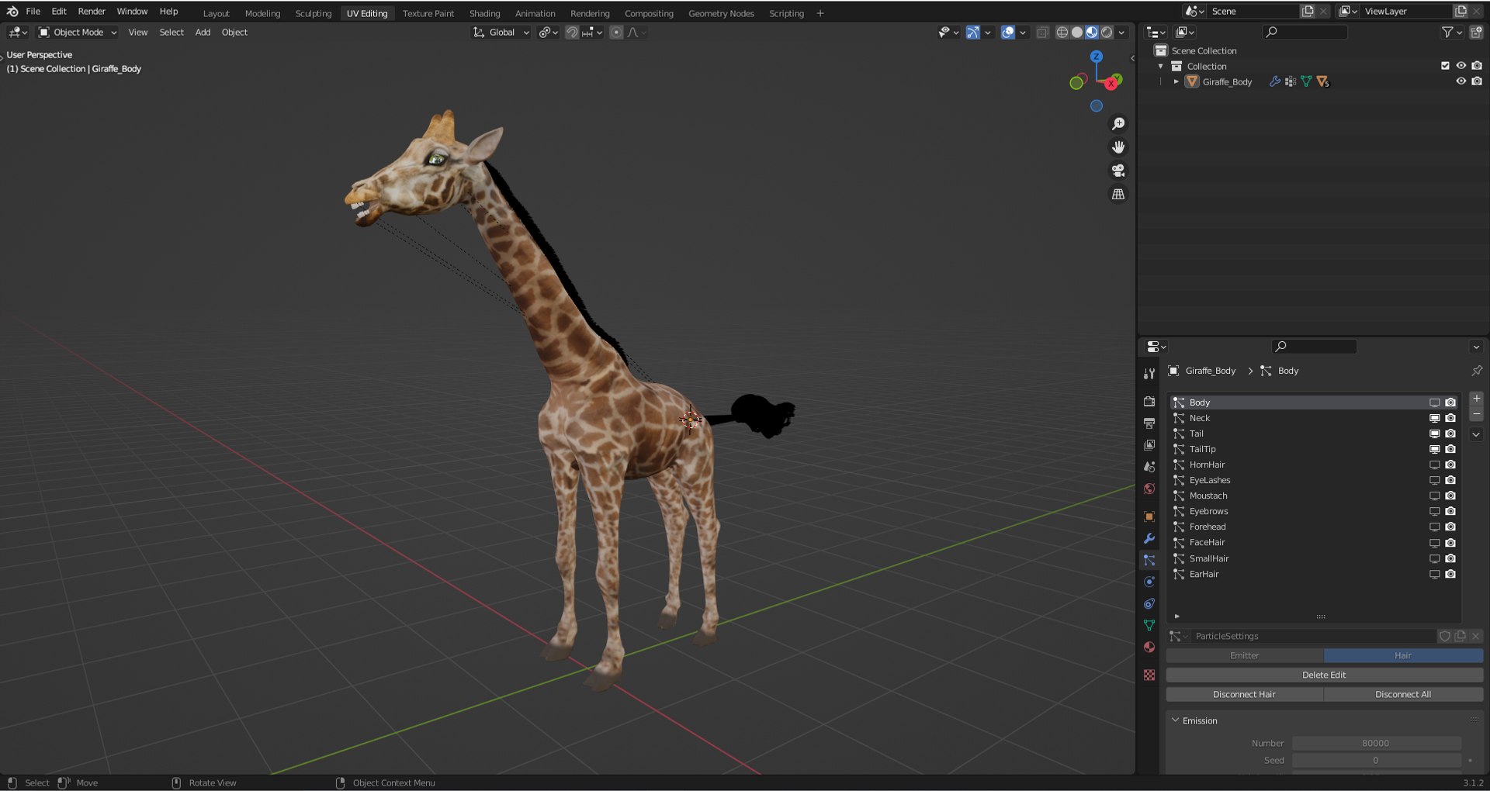Open the Texture properties tab
1490x791 pixels.
1149,675
